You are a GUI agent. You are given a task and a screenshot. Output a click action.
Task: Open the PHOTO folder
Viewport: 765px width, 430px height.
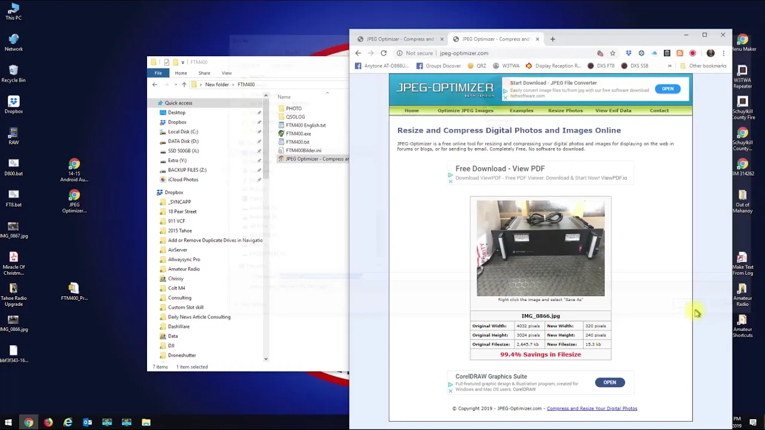click(x=293, y=109)
